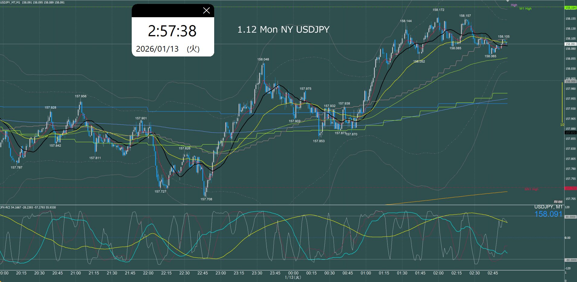Select the '1.12 Mon NY USDJPY' chart title text
The width and height of the screenshot is (577, 282).
pos(283,30)
